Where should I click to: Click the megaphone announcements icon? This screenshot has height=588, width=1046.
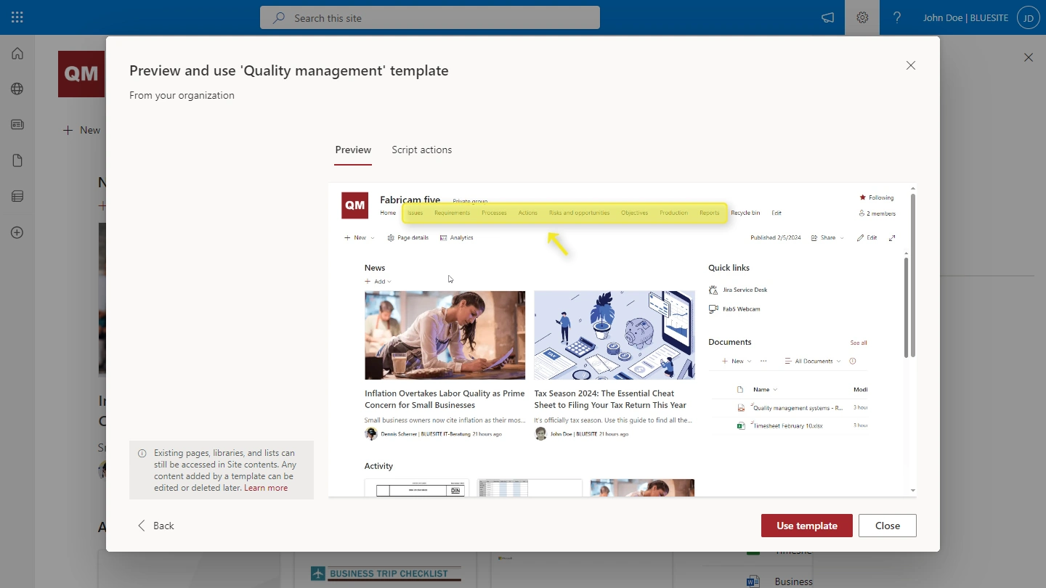click(x=827, y=17)
